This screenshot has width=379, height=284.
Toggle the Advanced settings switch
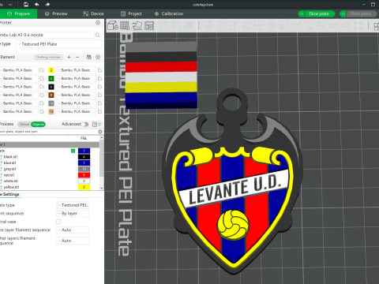click(85, 124)
